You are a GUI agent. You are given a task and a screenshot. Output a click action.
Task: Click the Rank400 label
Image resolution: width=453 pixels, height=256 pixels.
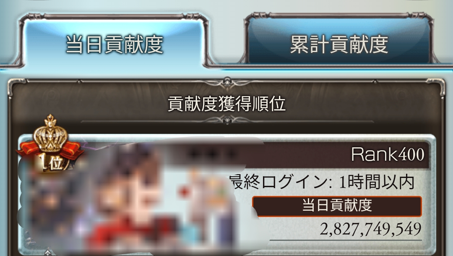coord(388,154)
